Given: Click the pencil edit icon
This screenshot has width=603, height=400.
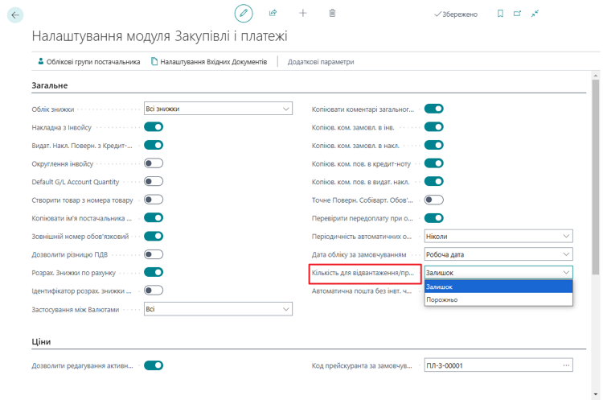Looking at the screenshot, I should tap(244, 14).
